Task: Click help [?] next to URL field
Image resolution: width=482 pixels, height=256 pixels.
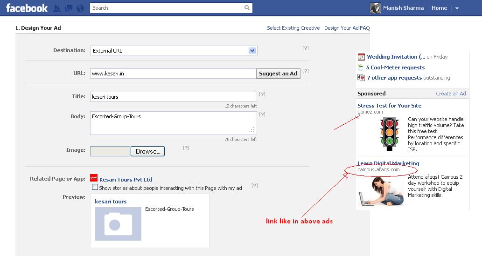Action: 305,71
